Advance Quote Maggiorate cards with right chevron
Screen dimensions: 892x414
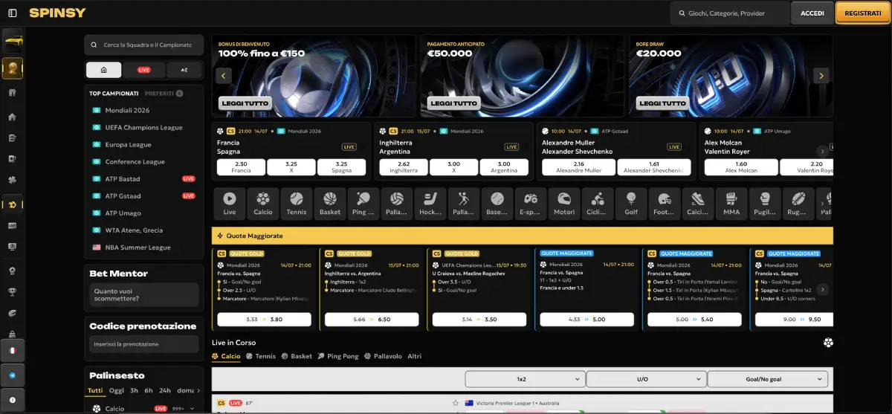[822, 290]
